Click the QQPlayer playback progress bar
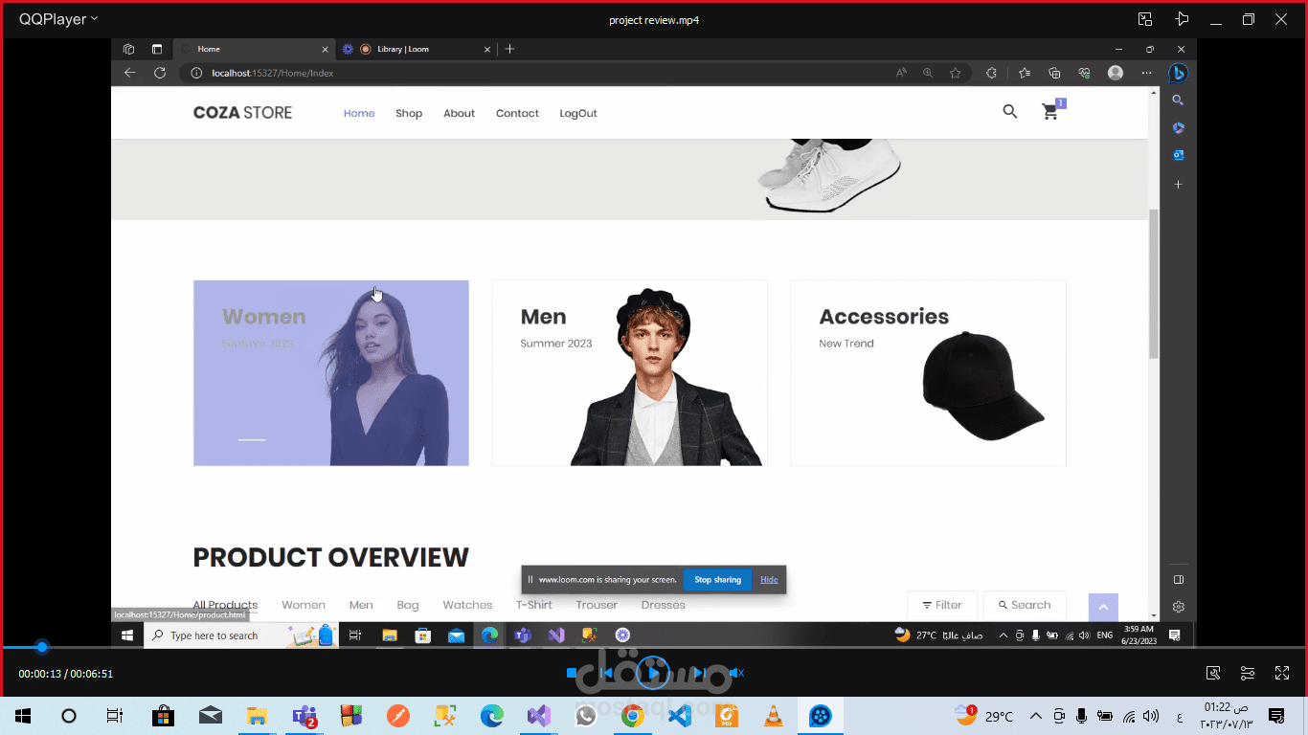 654,647
